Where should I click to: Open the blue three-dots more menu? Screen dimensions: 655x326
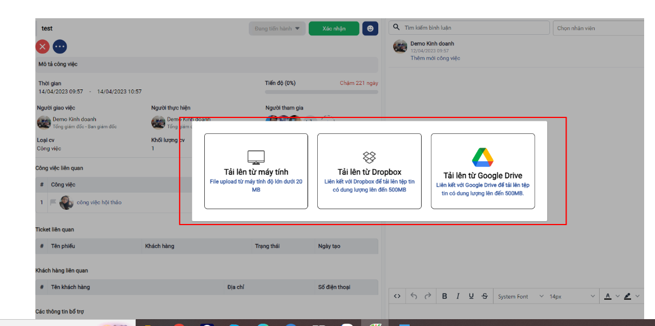[x=60, y=47]
